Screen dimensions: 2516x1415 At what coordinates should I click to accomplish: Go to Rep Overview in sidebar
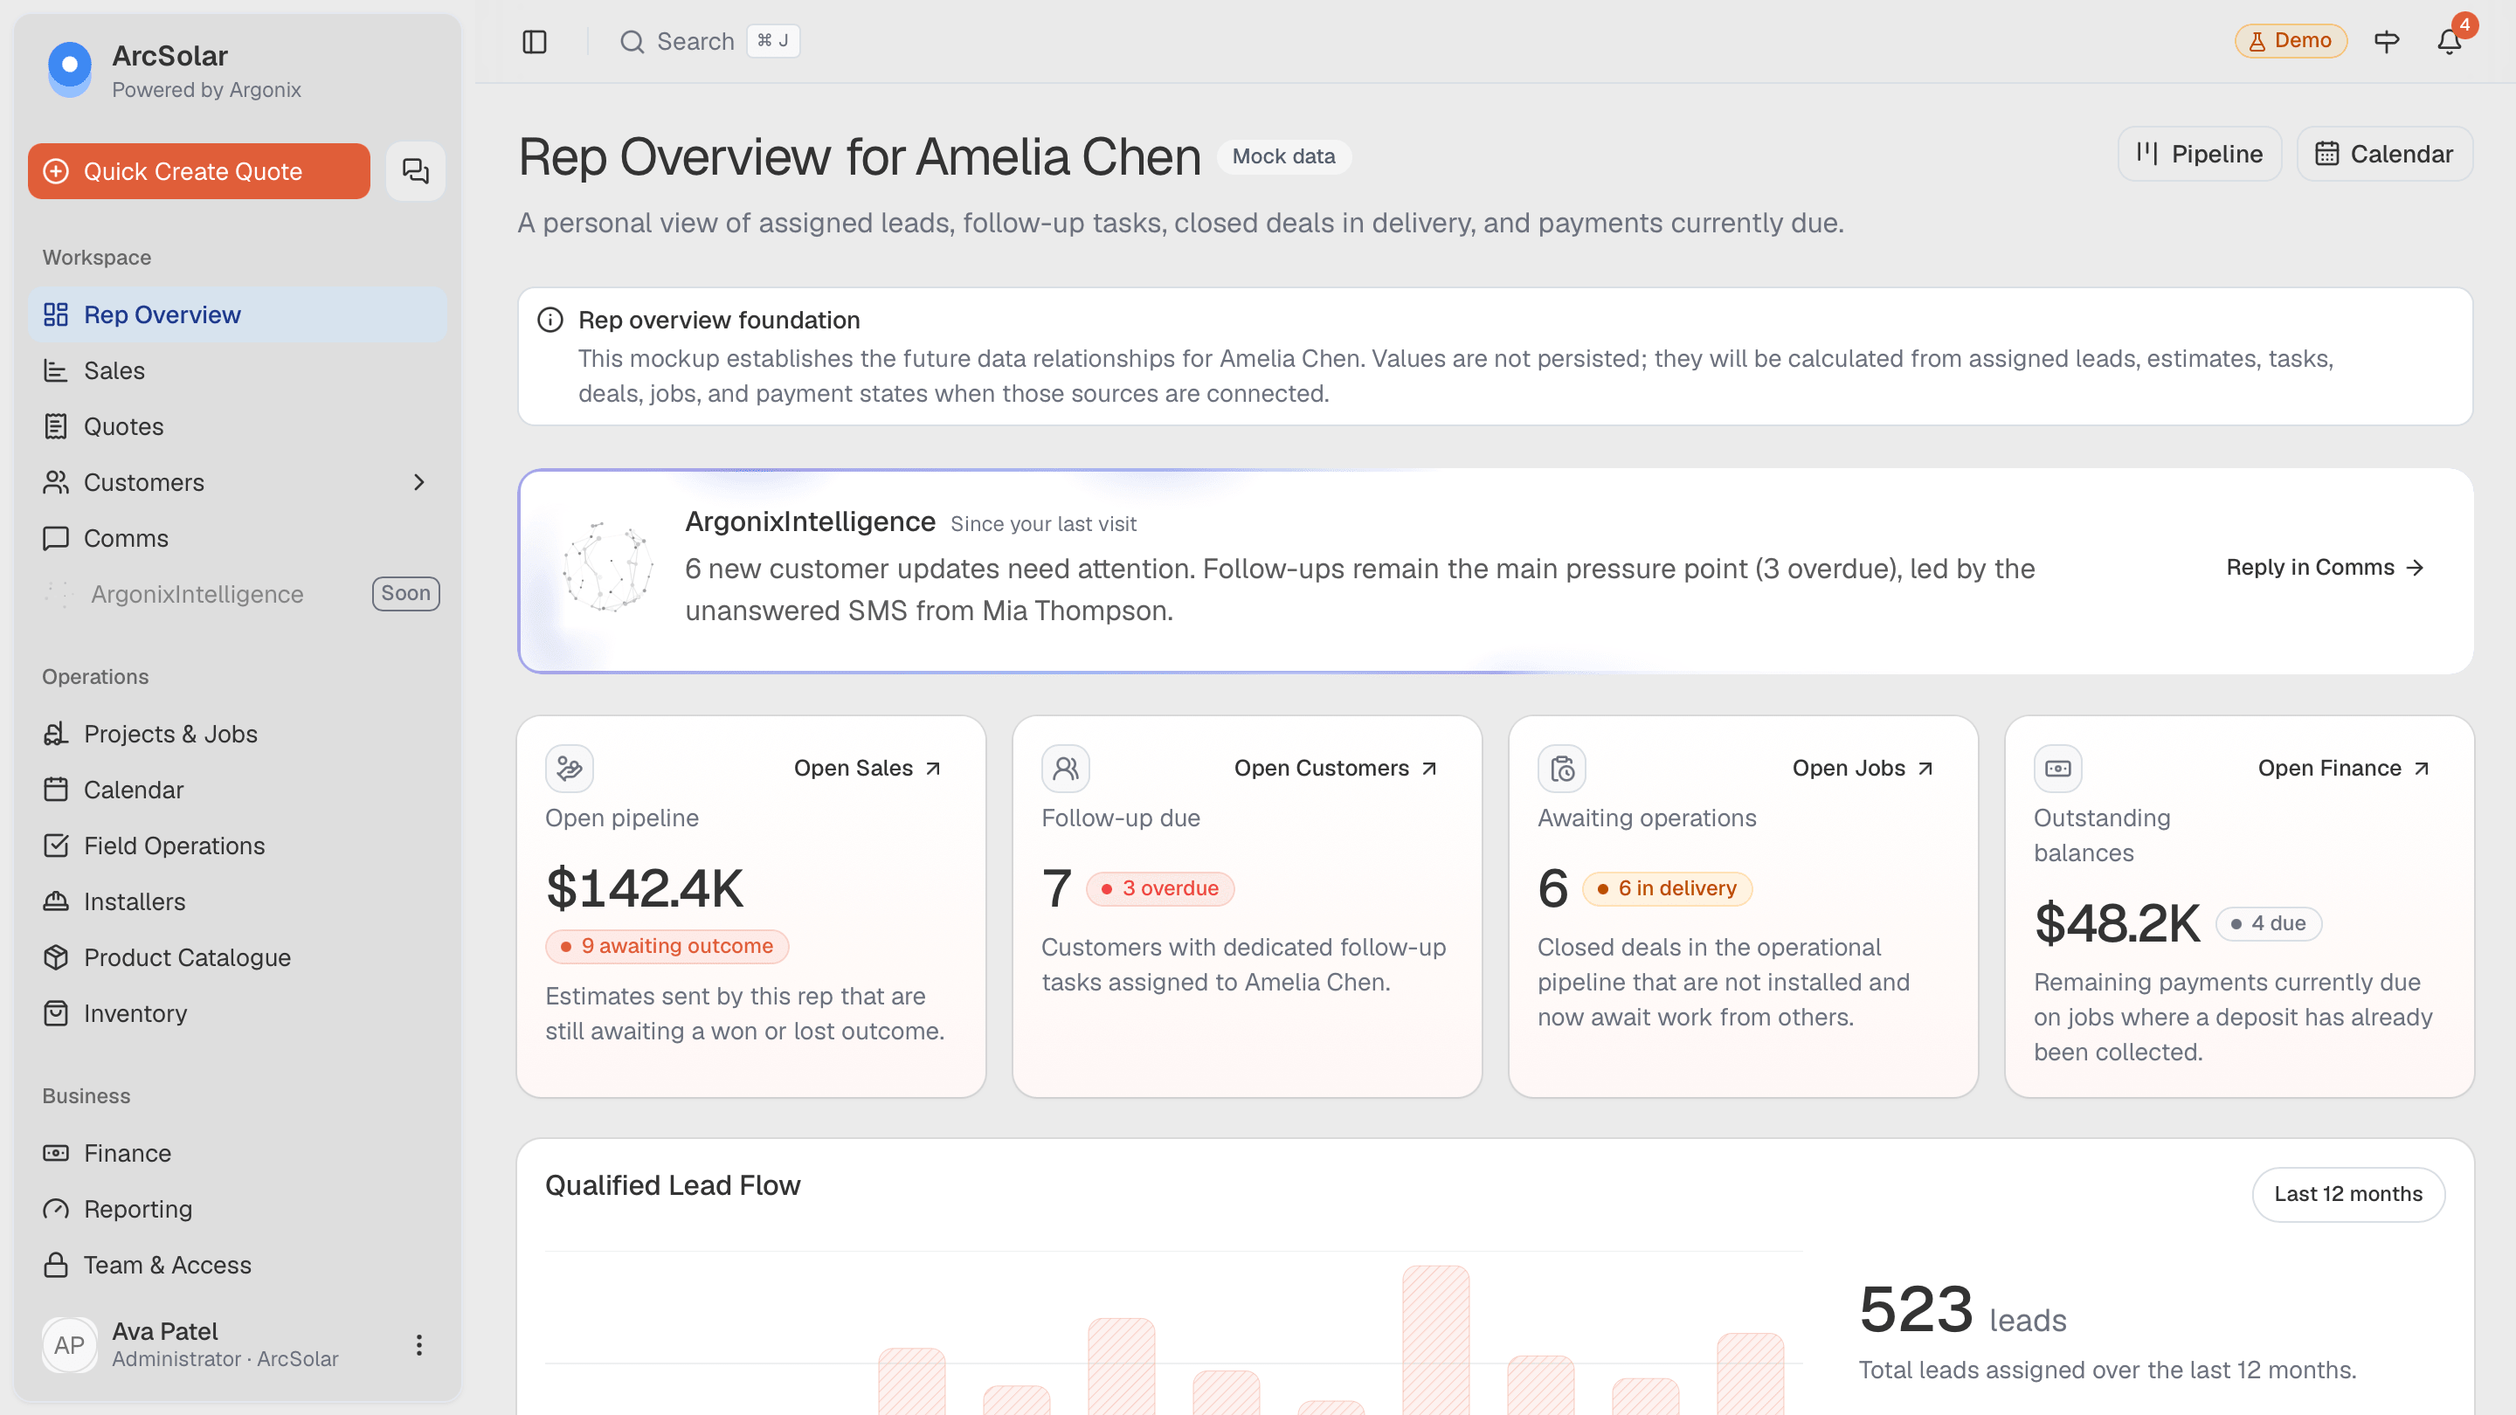[x=238, y=314]
